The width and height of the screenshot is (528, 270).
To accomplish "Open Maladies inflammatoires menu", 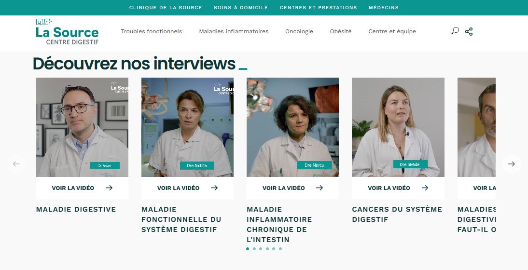I will pyautogui.click(x=234, y=31).
